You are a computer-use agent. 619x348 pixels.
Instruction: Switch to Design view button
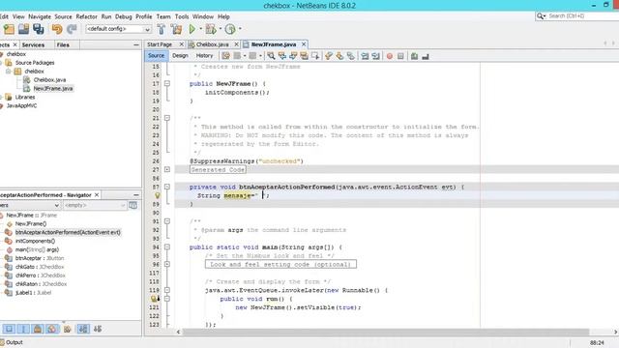click(x=180, y=56)
